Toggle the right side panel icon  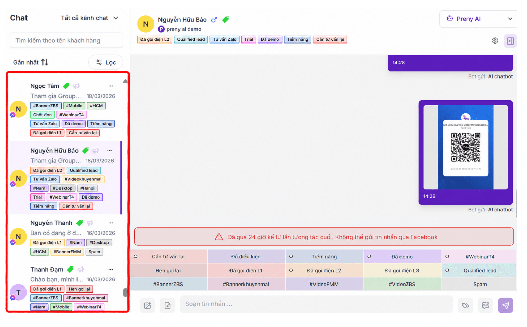(x=510, y=41)
